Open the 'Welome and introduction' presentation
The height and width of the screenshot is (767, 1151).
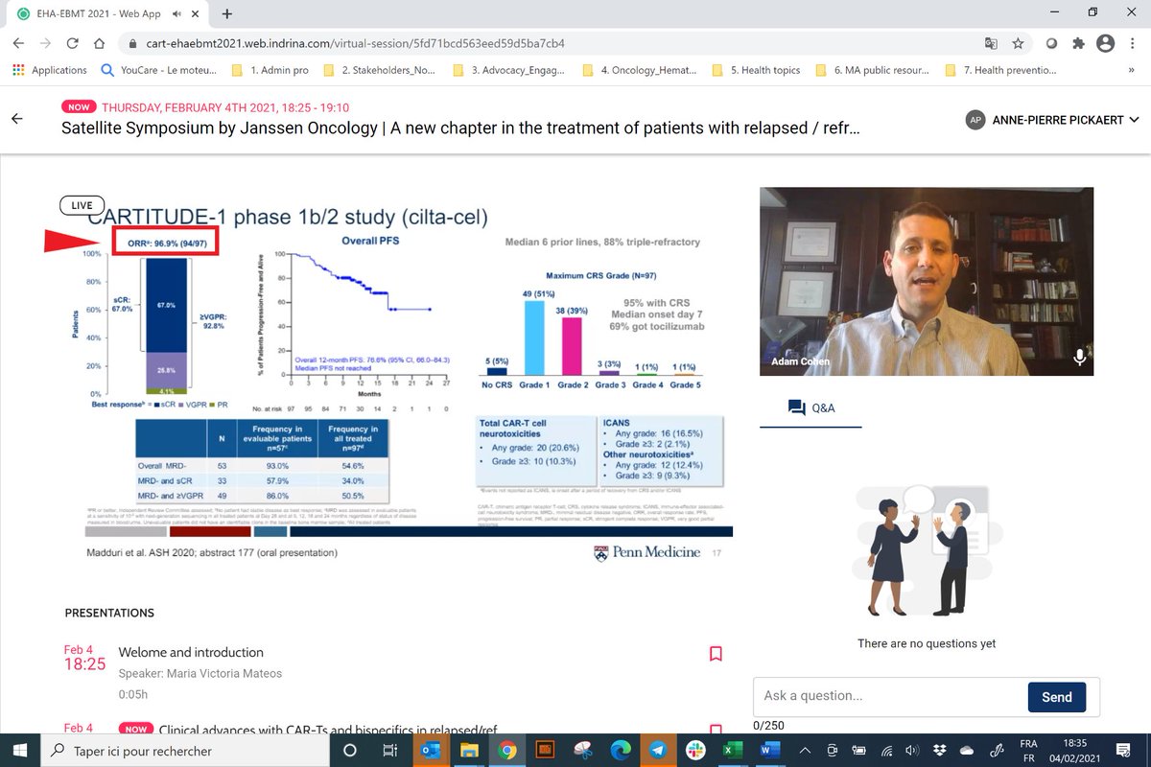[191, 652]
